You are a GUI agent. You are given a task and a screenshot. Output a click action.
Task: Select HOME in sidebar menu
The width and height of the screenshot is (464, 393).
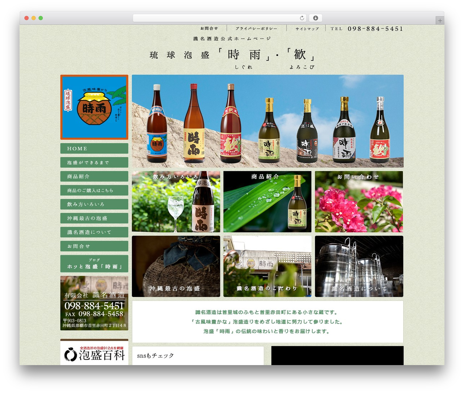(94, 149)
